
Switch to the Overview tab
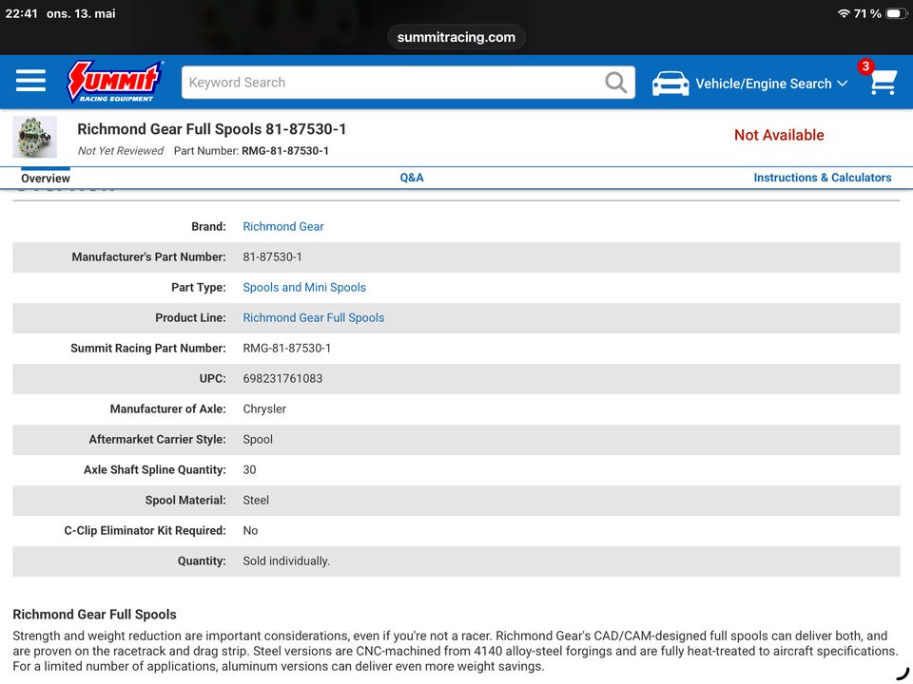click(x=46, y=178)
